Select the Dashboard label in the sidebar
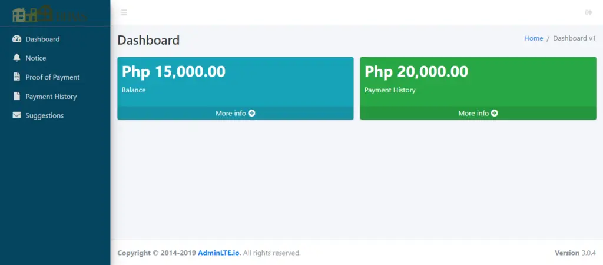The height and width of the screenshot is (265, 603). 42,39
